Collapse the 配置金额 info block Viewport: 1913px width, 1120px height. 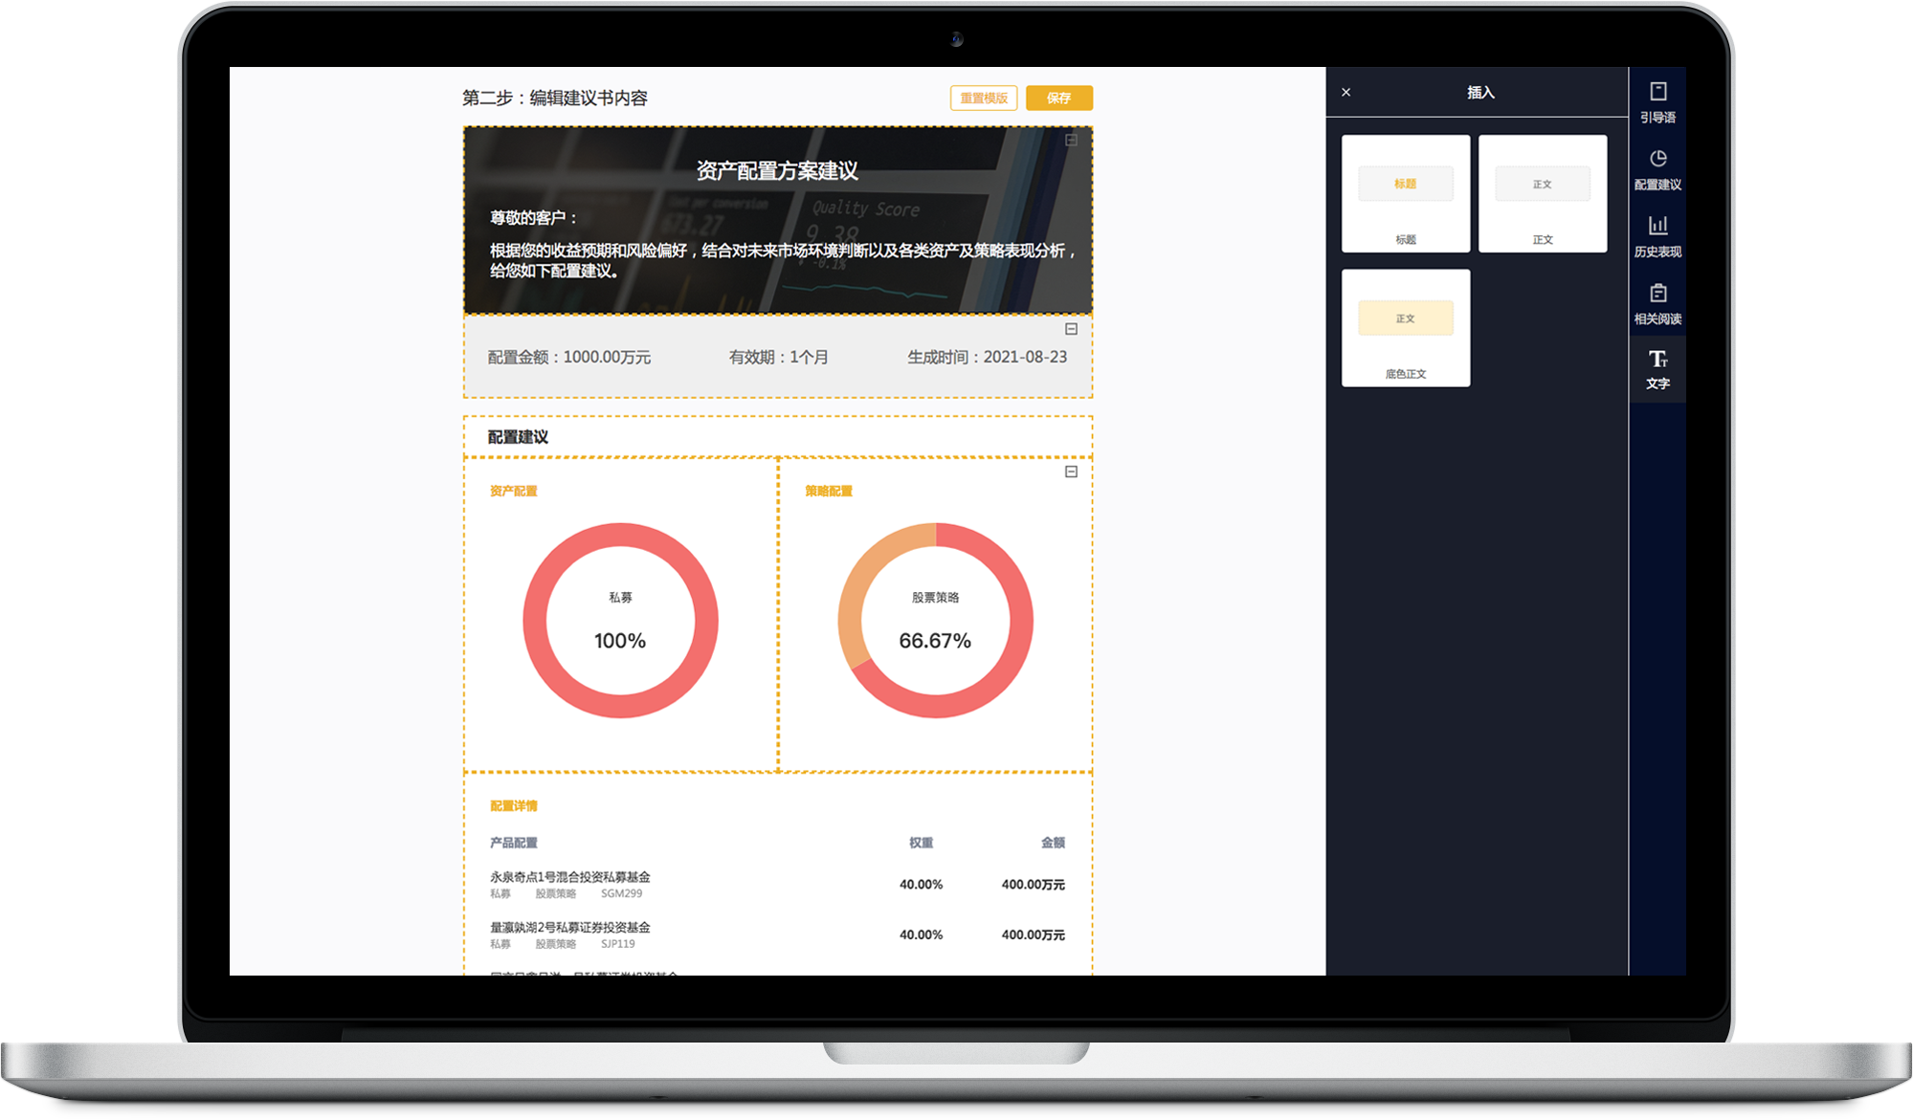pos(1071,329)
